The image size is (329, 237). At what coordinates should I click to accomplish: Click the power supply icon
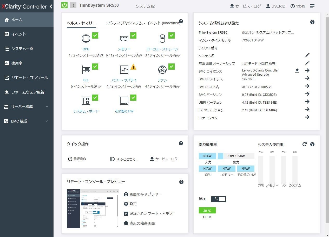coord(124,70)
